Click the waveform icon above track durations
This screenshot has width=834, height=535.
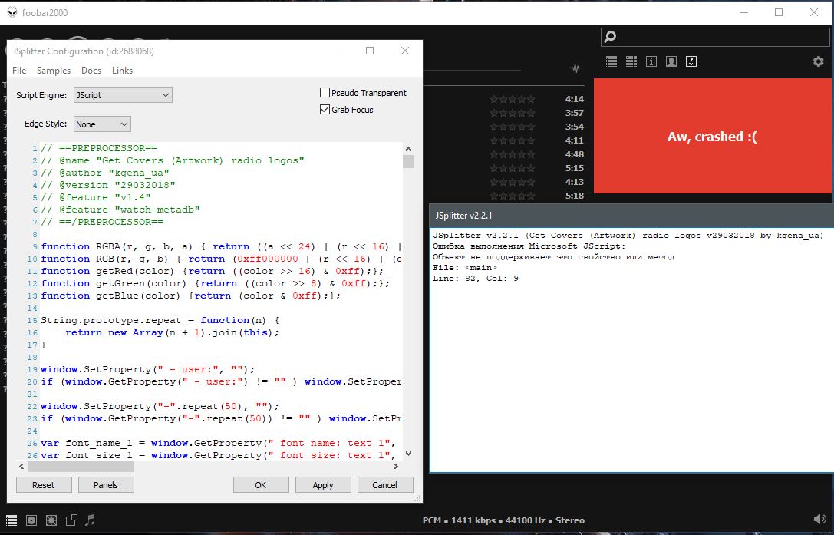576,68
